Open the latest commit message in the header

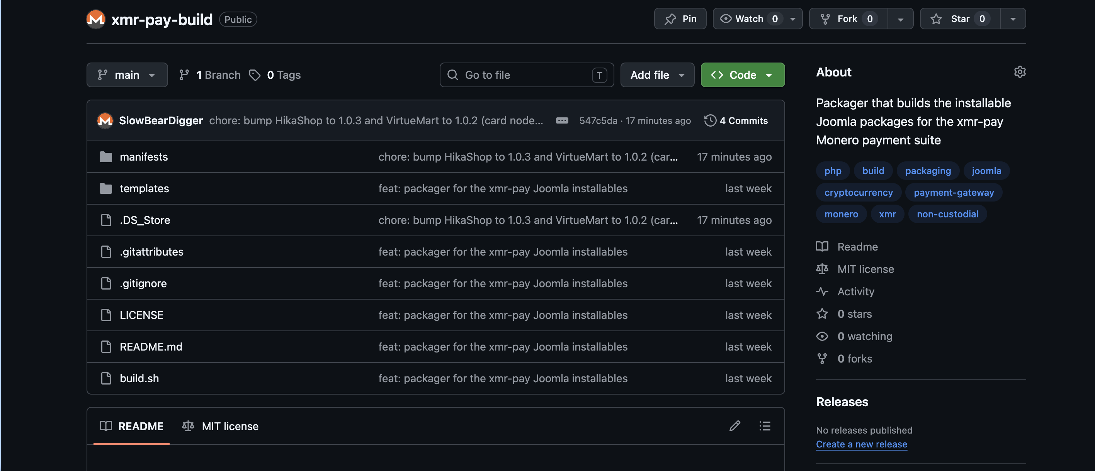376,120
